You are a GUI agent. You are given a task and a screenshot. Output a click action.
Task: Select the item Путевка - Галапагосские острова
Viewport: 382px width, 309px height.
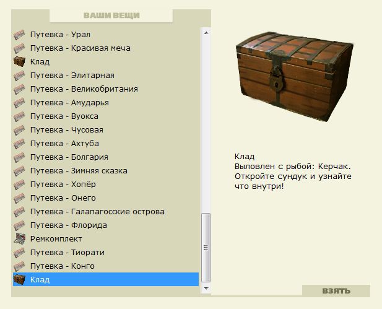click(97, 212)
